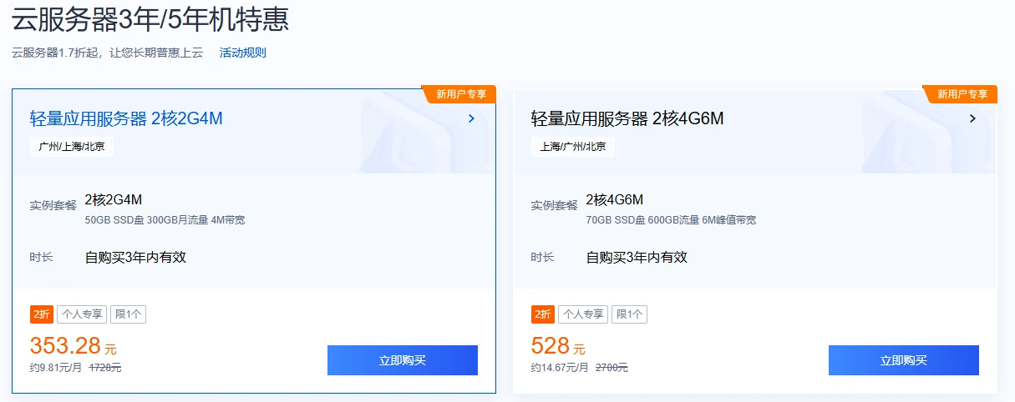Screen dimensions: 1015x402
Task: Select the 上海/广州/北京 region tag
Action: [x=573, y=147]
